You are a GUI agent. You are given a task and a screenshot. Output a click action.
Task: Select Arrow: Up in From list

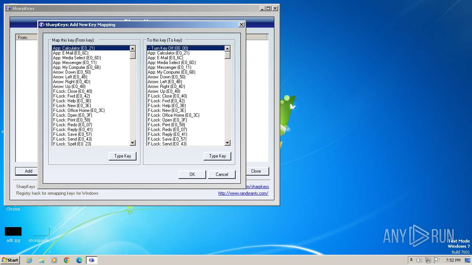pos(91,86)
